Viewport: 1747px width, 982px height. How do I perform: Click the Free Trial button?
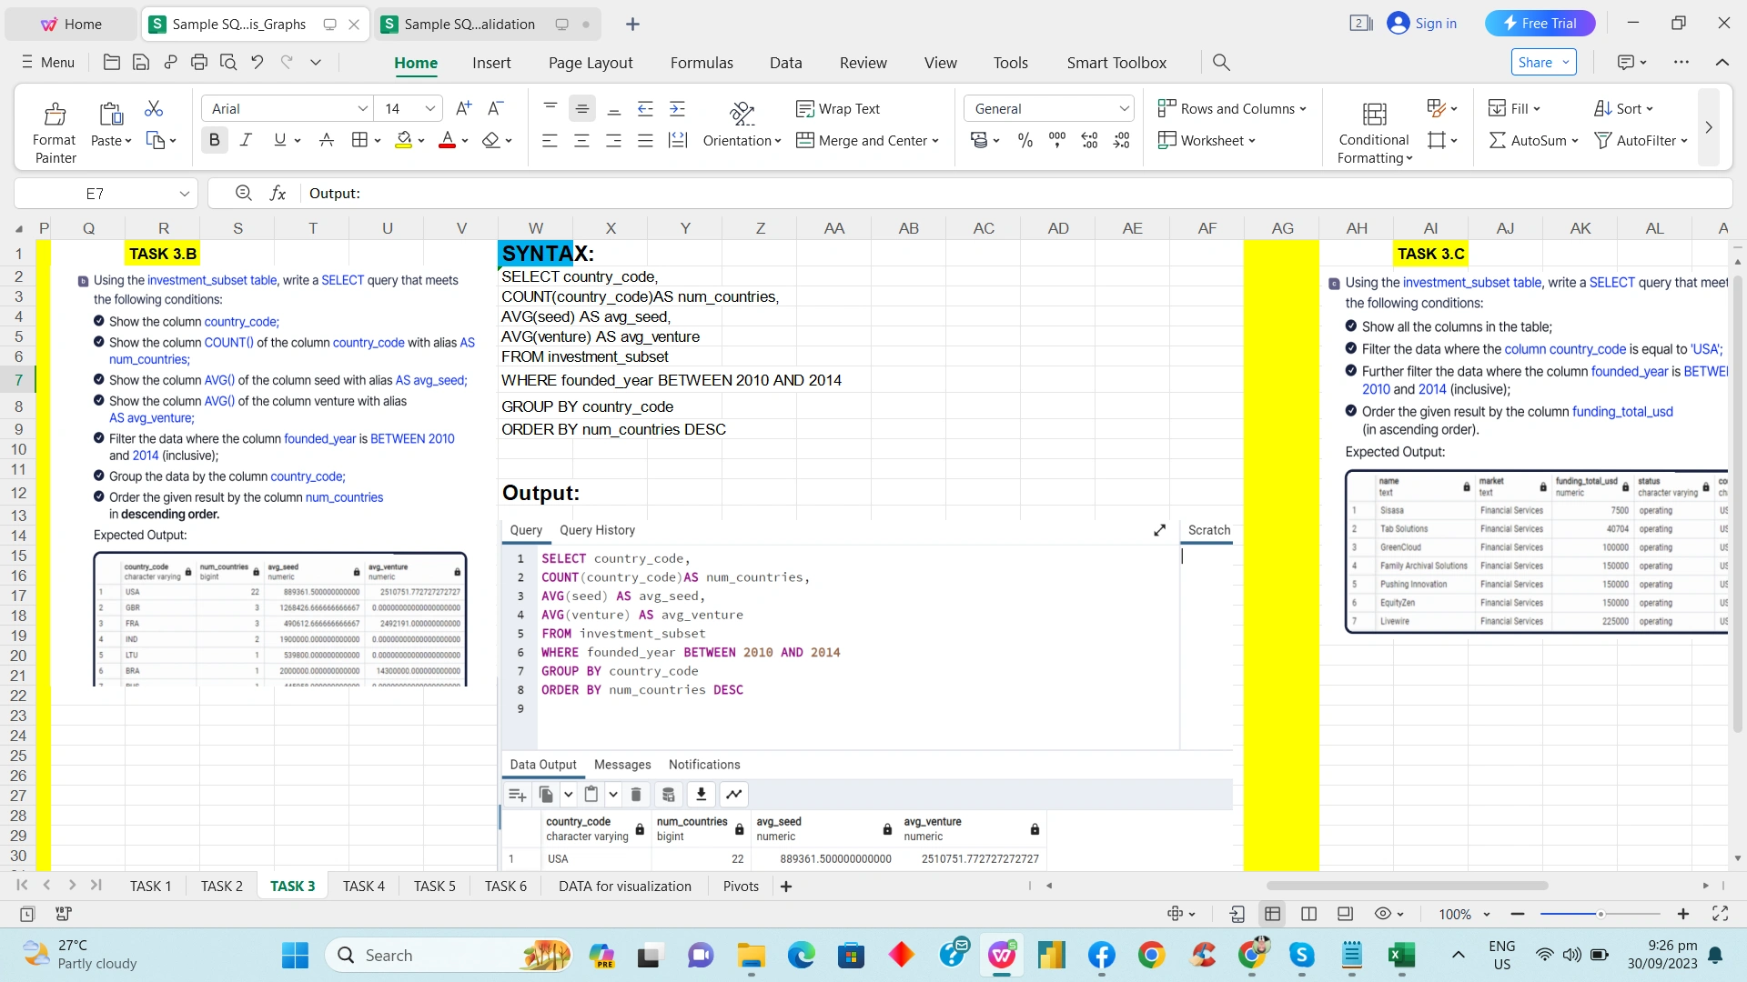point(1540,23)
